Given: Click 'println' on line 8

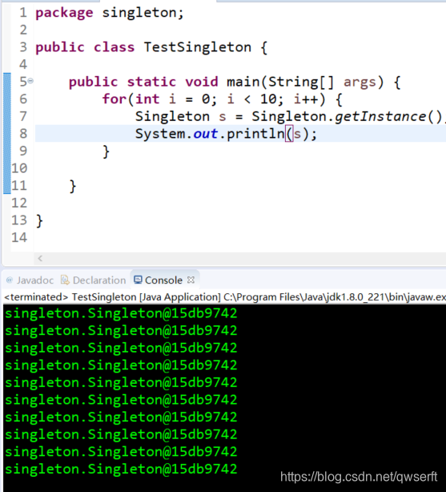Looking at the screenshot, I should tap(255, 134).
